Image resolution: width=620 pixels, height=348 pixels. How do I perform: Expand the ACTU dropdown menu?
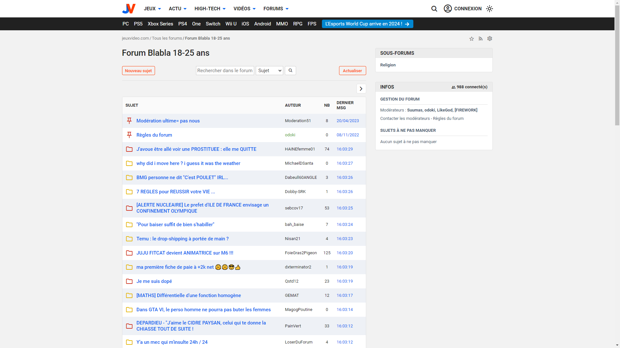(x=178, y=9)
